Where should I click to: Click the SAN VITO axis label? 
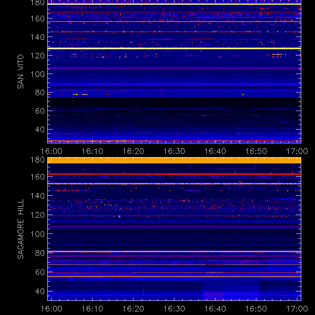(x=20, y=72)
